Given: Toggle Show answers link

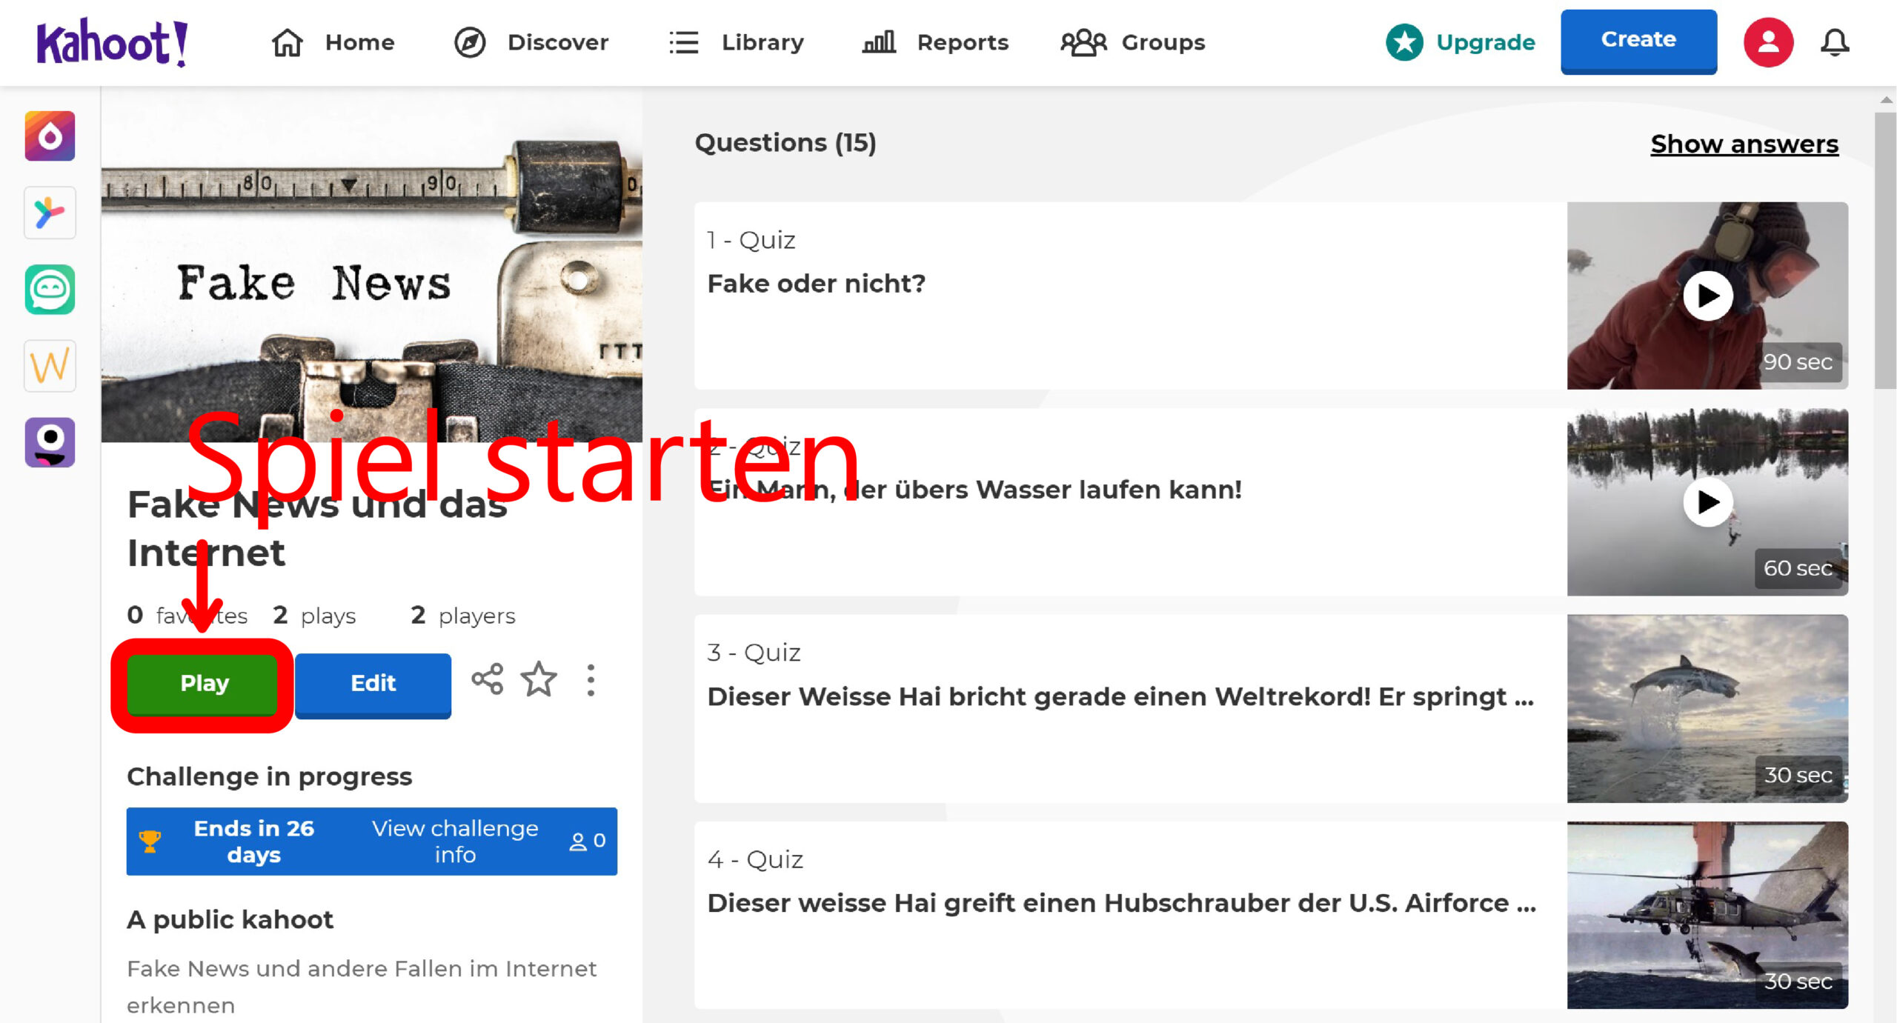Looking at the screenshot, I should pyautogui.click(x=1744, y=144).
